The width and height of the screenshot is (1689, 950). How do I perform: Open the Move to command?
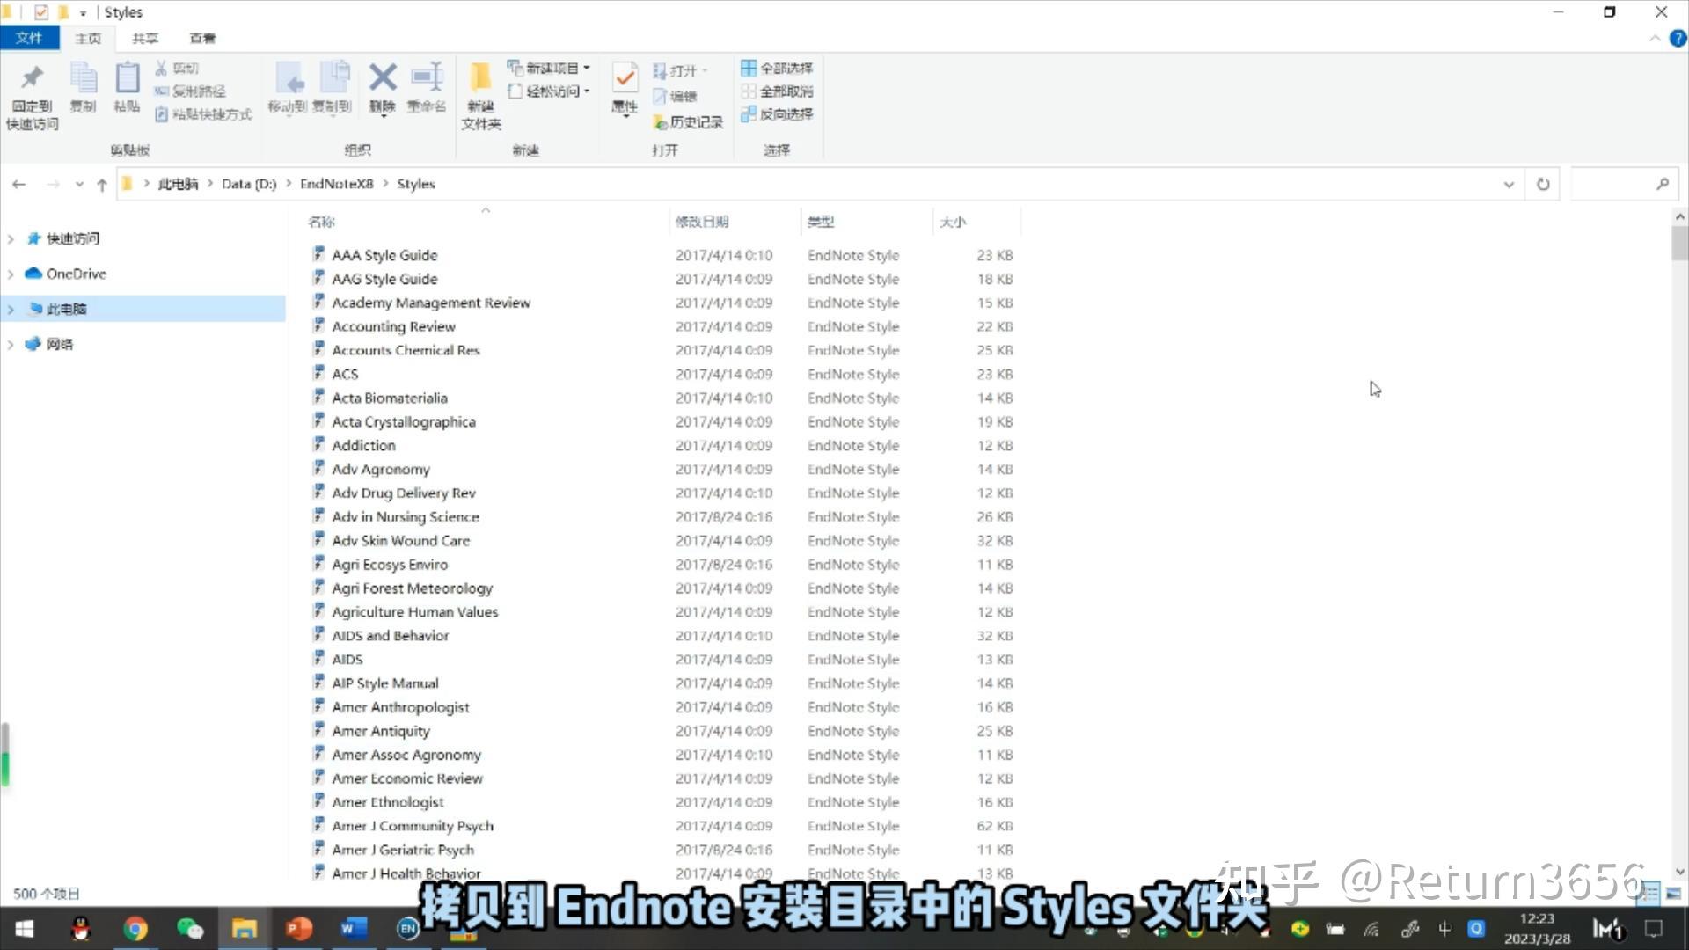[288, 88]
